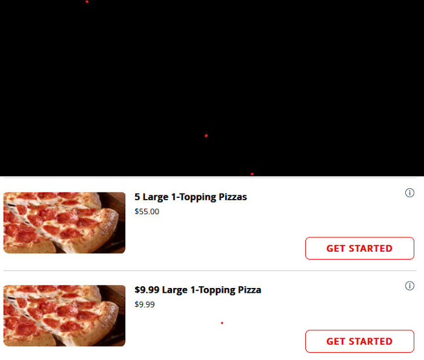This screenshot has height=360, width=424.
Task: Click the $9.99 price under the title
Action: pos(145,304)
